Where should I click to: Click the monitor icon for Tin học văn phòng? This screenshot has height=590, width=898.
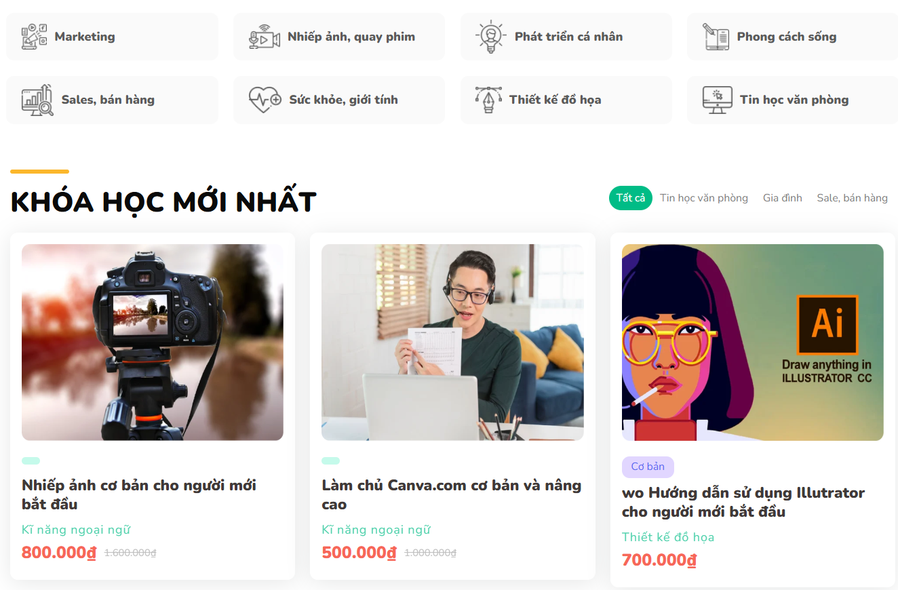[718, 100]
